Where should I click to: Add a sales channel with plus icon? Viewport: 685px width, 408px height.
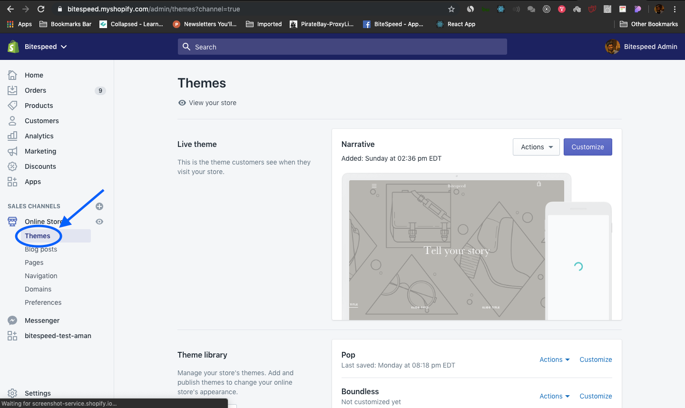click(99, 206)
